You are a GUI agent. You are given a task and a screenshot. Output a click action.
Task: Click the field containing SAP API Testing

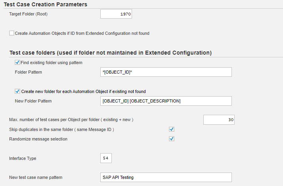[166, 177]
